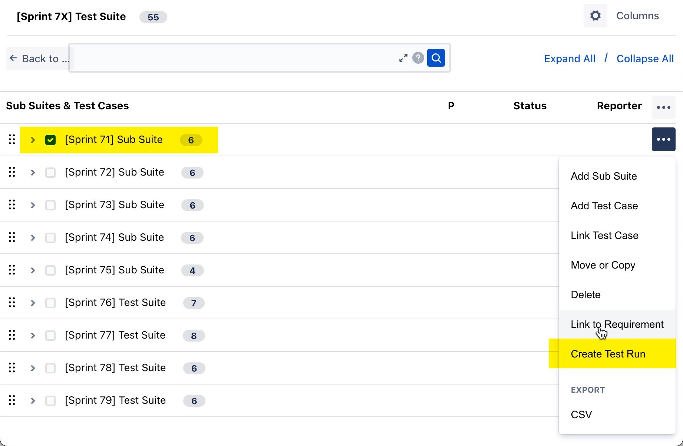Open the table header three-dots menu

pyautogui.click(x=664, y=107)
